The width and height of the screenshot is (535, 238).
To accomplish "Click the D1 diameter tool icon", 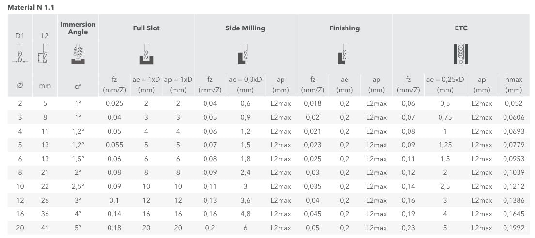I will click(x=20, y=54).
